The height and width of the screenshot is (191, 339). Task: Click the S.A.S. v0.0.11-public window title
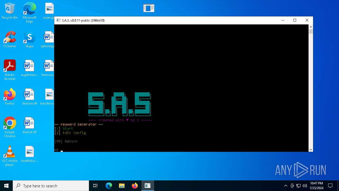click(x=83, y=20)
